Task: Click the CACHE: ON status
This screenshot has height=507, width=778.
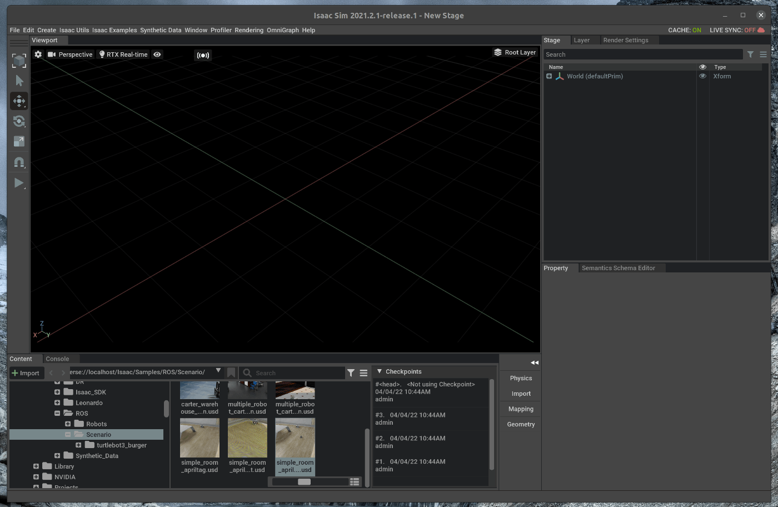Action: pyautogui.click(x=685, y=30)
